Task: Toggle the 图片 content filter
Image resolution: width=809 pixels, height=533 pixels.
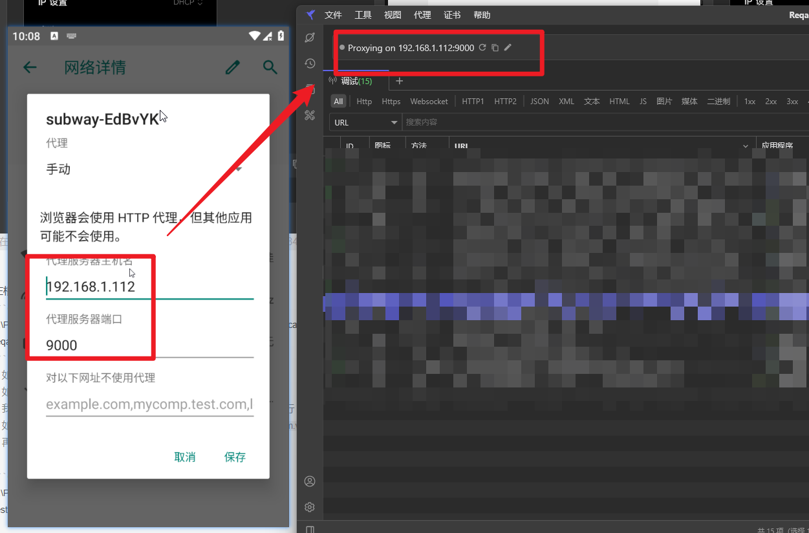Action: [664, 102]
